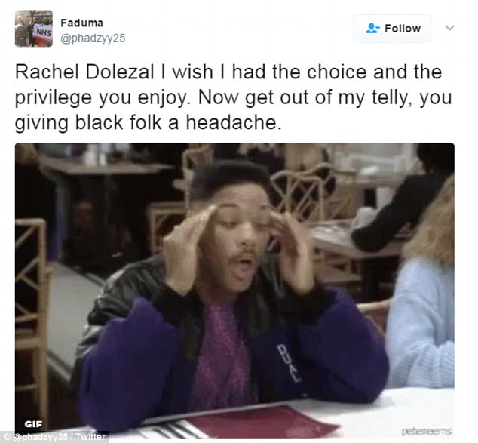Click the peteneems watermark on the GIF
The width and height of the screenshot is (478, 443).
tap(427, 431)
